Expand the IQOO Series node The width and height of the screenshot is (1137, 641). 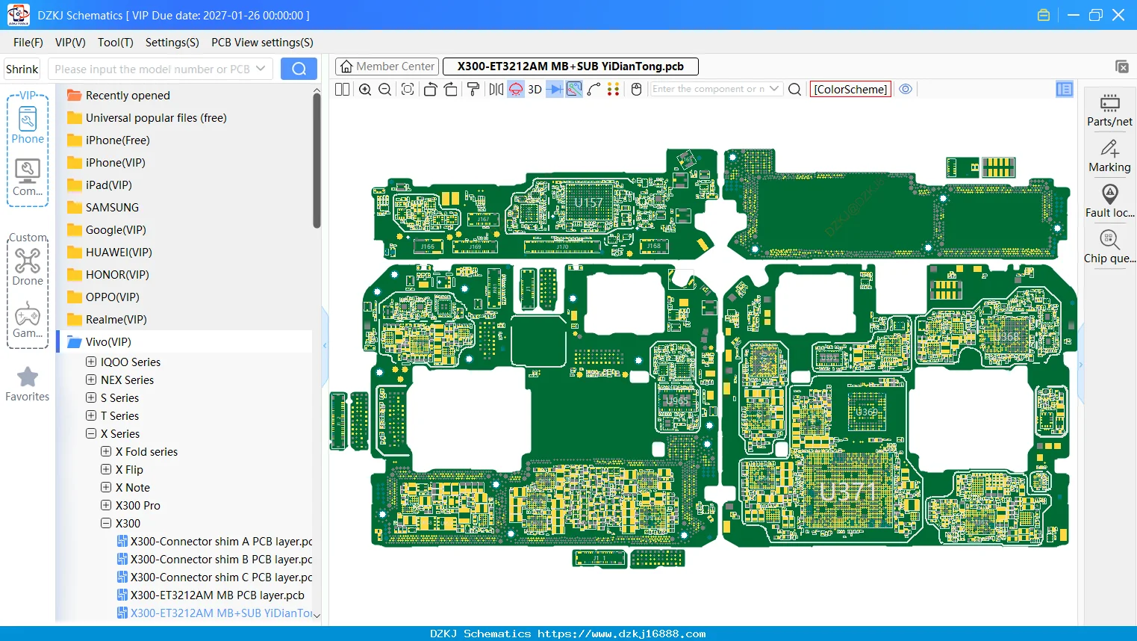[x=91, y=362]
